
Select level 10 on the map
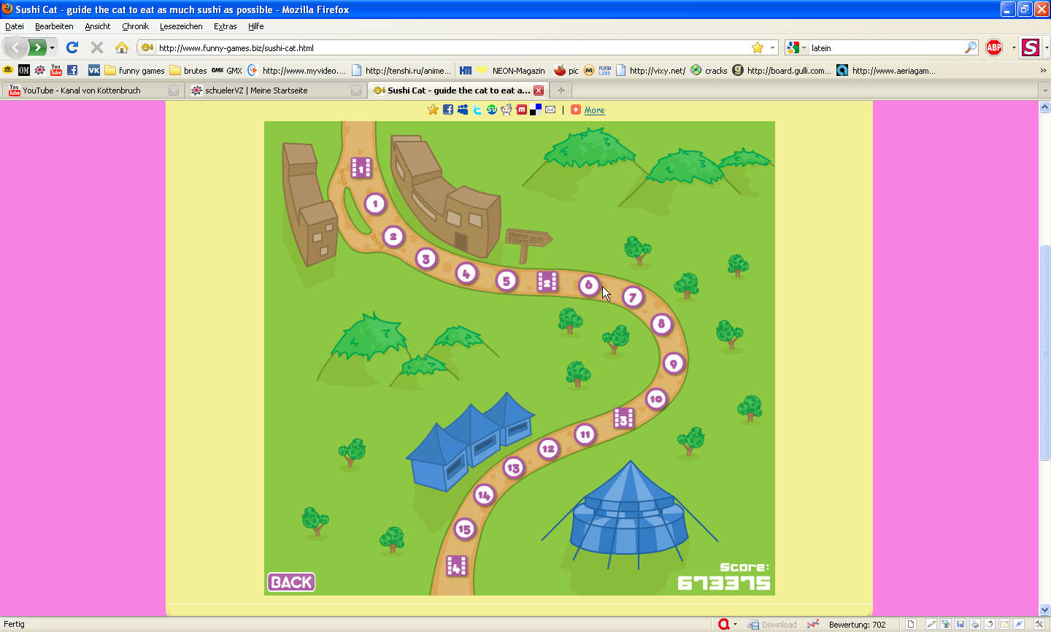(656, 398)
